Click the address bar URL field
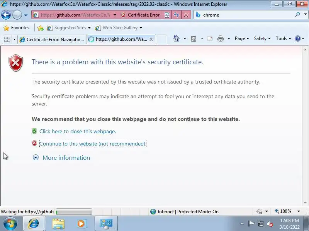 (x=75, y=15)
